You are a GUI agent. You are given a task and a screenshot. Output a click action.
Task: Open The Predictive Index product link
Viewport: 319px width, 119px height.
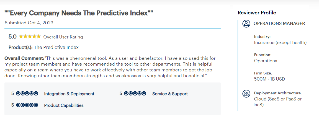pos(56,47)
